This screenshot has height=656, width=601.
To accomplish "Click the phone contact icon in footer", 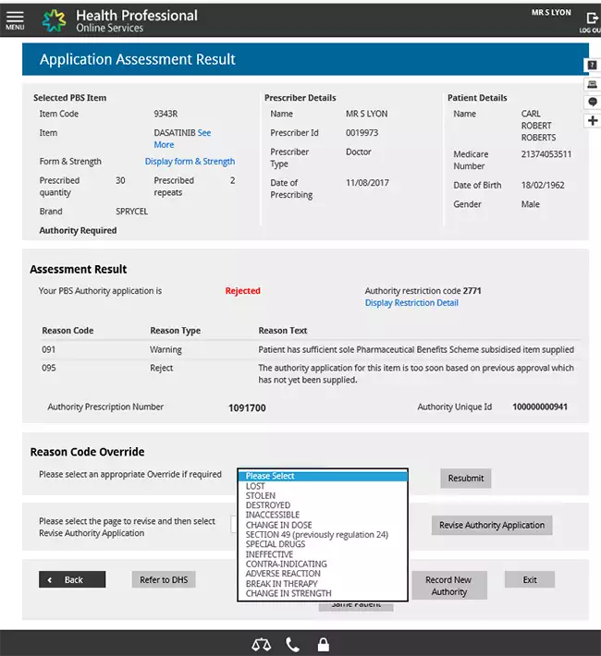I will point(292,644).
